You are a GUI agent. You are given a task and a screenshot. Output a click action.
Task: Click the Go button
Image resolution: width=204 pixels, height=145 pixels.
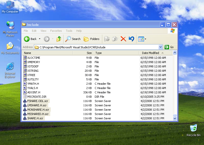click(x=169, y=47)
